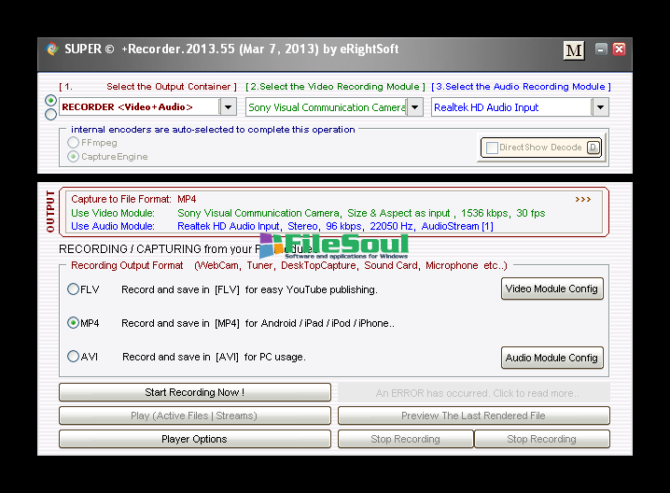Close the SUPER recorder window
Screen dimensions: 670x493
(619, 49)
